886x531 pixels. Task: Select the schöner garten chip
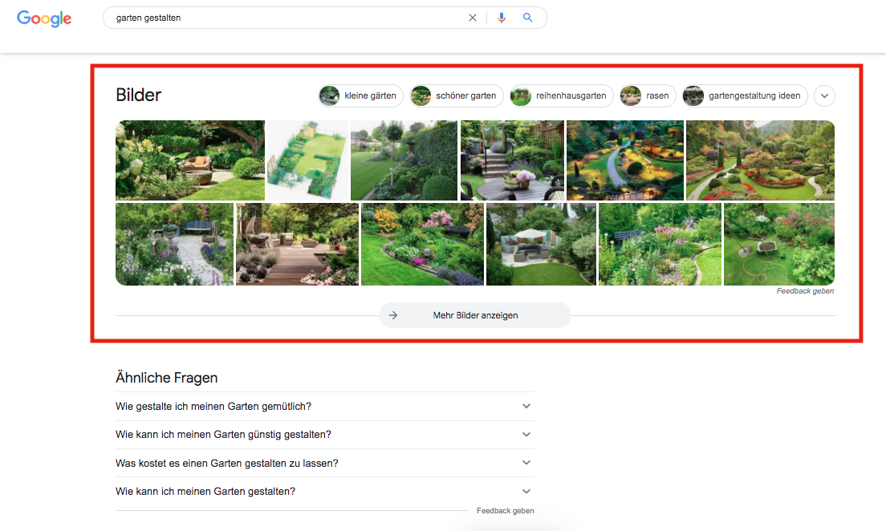pyautogui.click(x=457, y=95)
